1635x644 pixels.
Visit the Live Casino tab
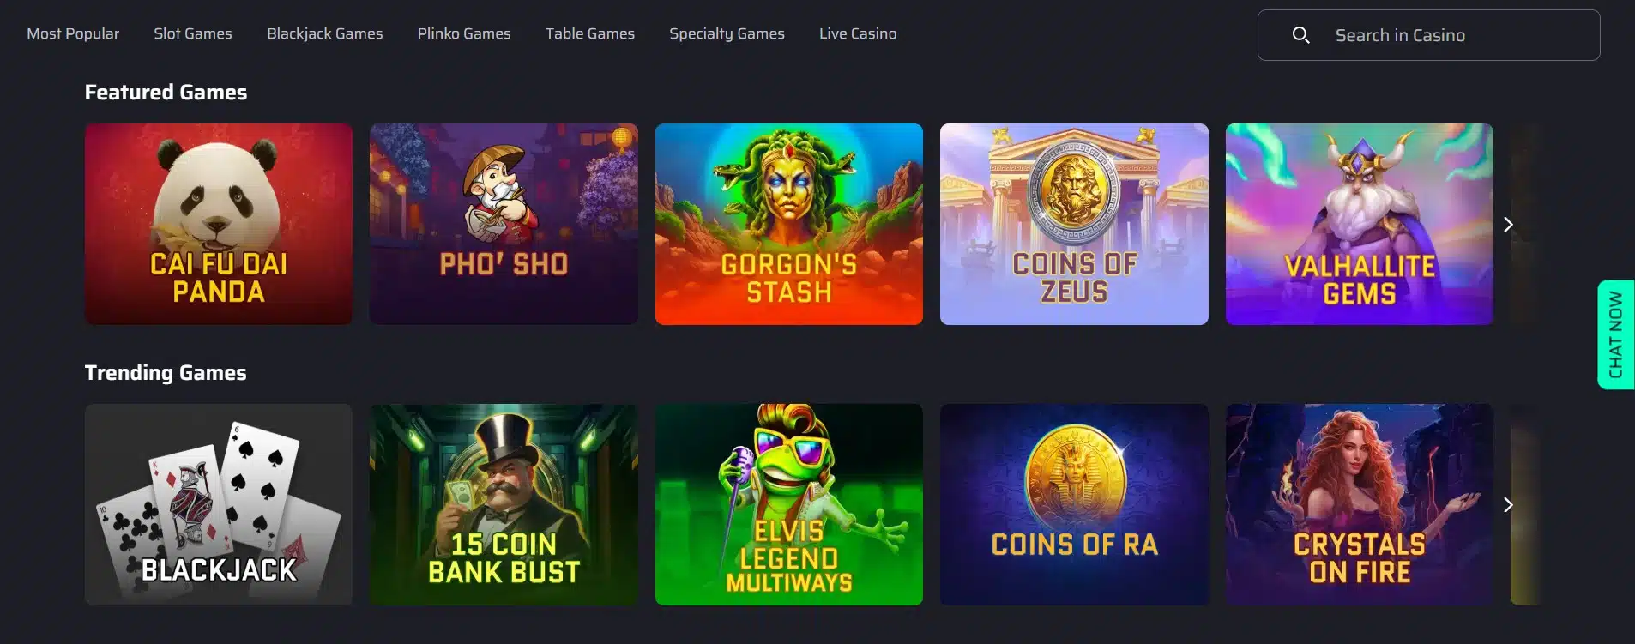(858, 33)
